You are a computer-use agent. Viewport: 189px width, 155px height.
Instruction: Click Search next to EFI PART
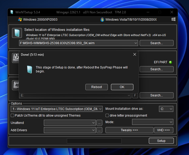(157, 69)
